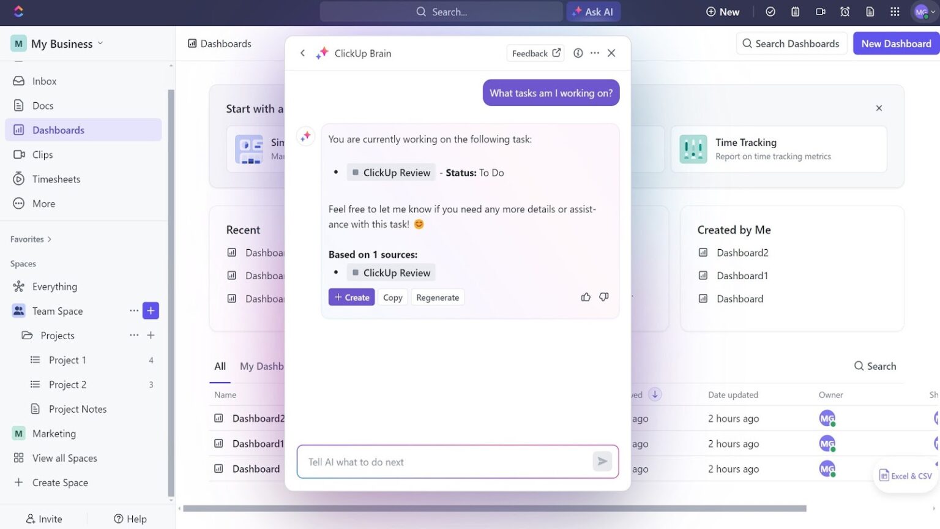Give a thumbs up to the AI response
Screen dimensions: 940x529
(x=586, y=296)
